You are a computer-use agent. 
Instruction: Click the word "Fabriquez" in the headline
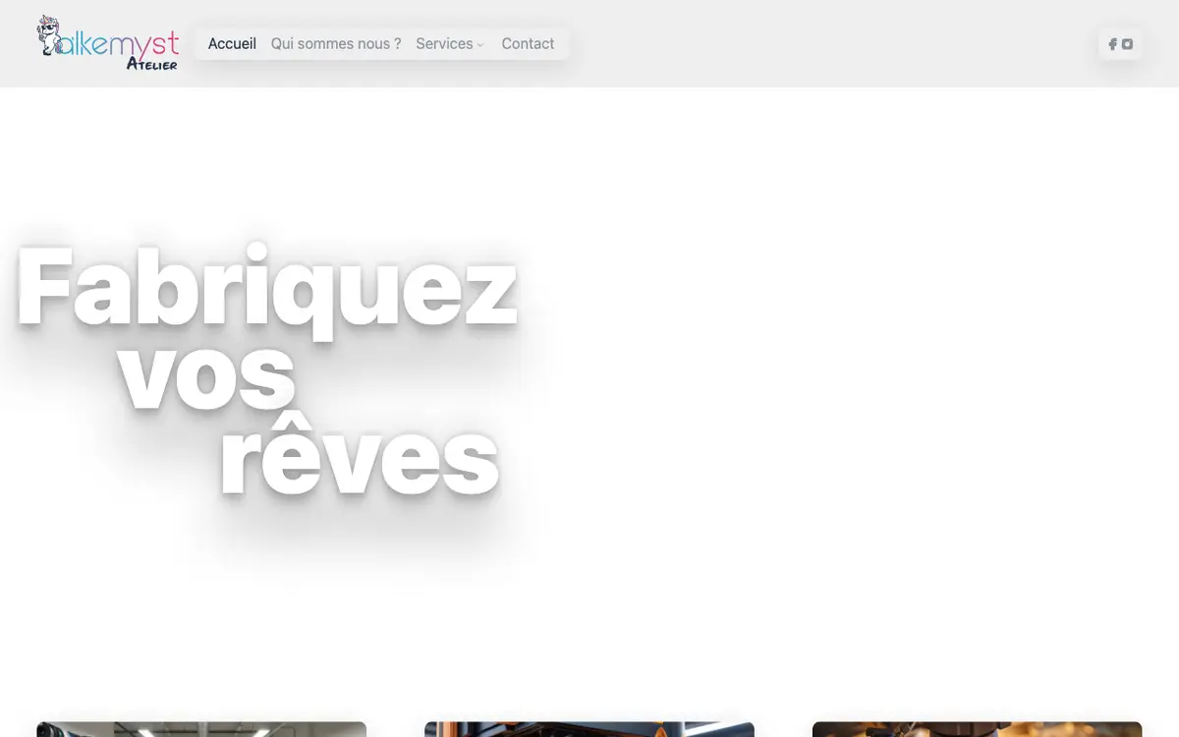pyautogui.click(x=265, y=290)
